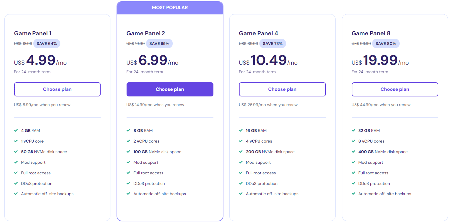The height and width of the screenshot is (224, 453).
Task: Choose plan for Game Panel 1
Action: tap(57, 89)
